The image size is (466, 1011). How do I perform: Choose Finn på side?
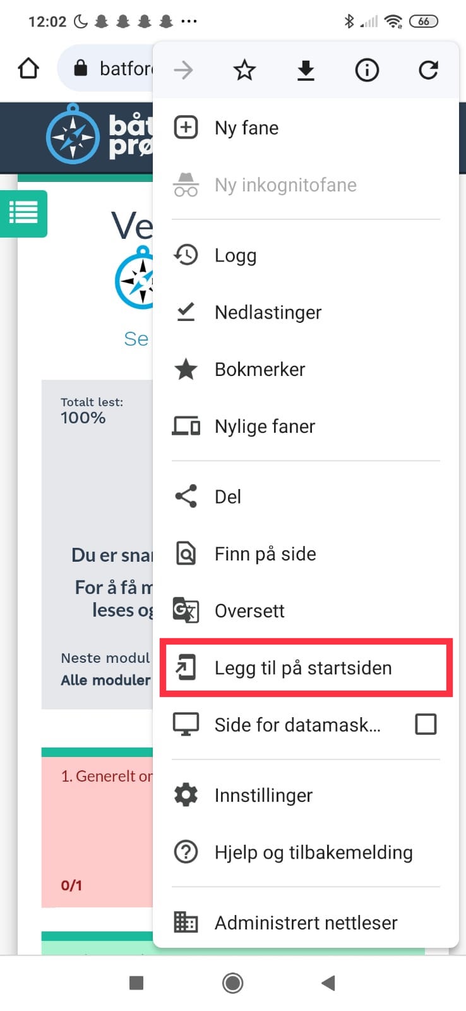point(306,554)
